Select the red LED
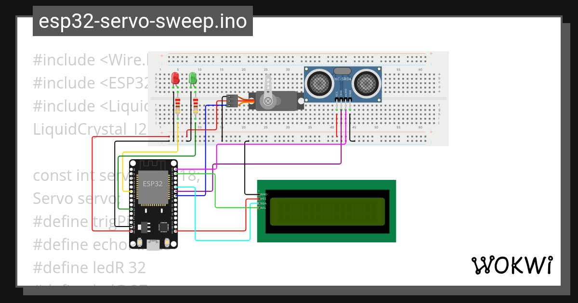This screenshot has width=578, height=303. [x=174, y=78]
